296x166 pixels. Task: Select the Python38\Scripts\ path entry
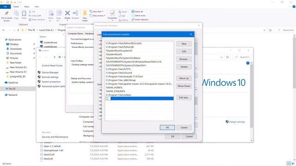[x=139, y=43]
